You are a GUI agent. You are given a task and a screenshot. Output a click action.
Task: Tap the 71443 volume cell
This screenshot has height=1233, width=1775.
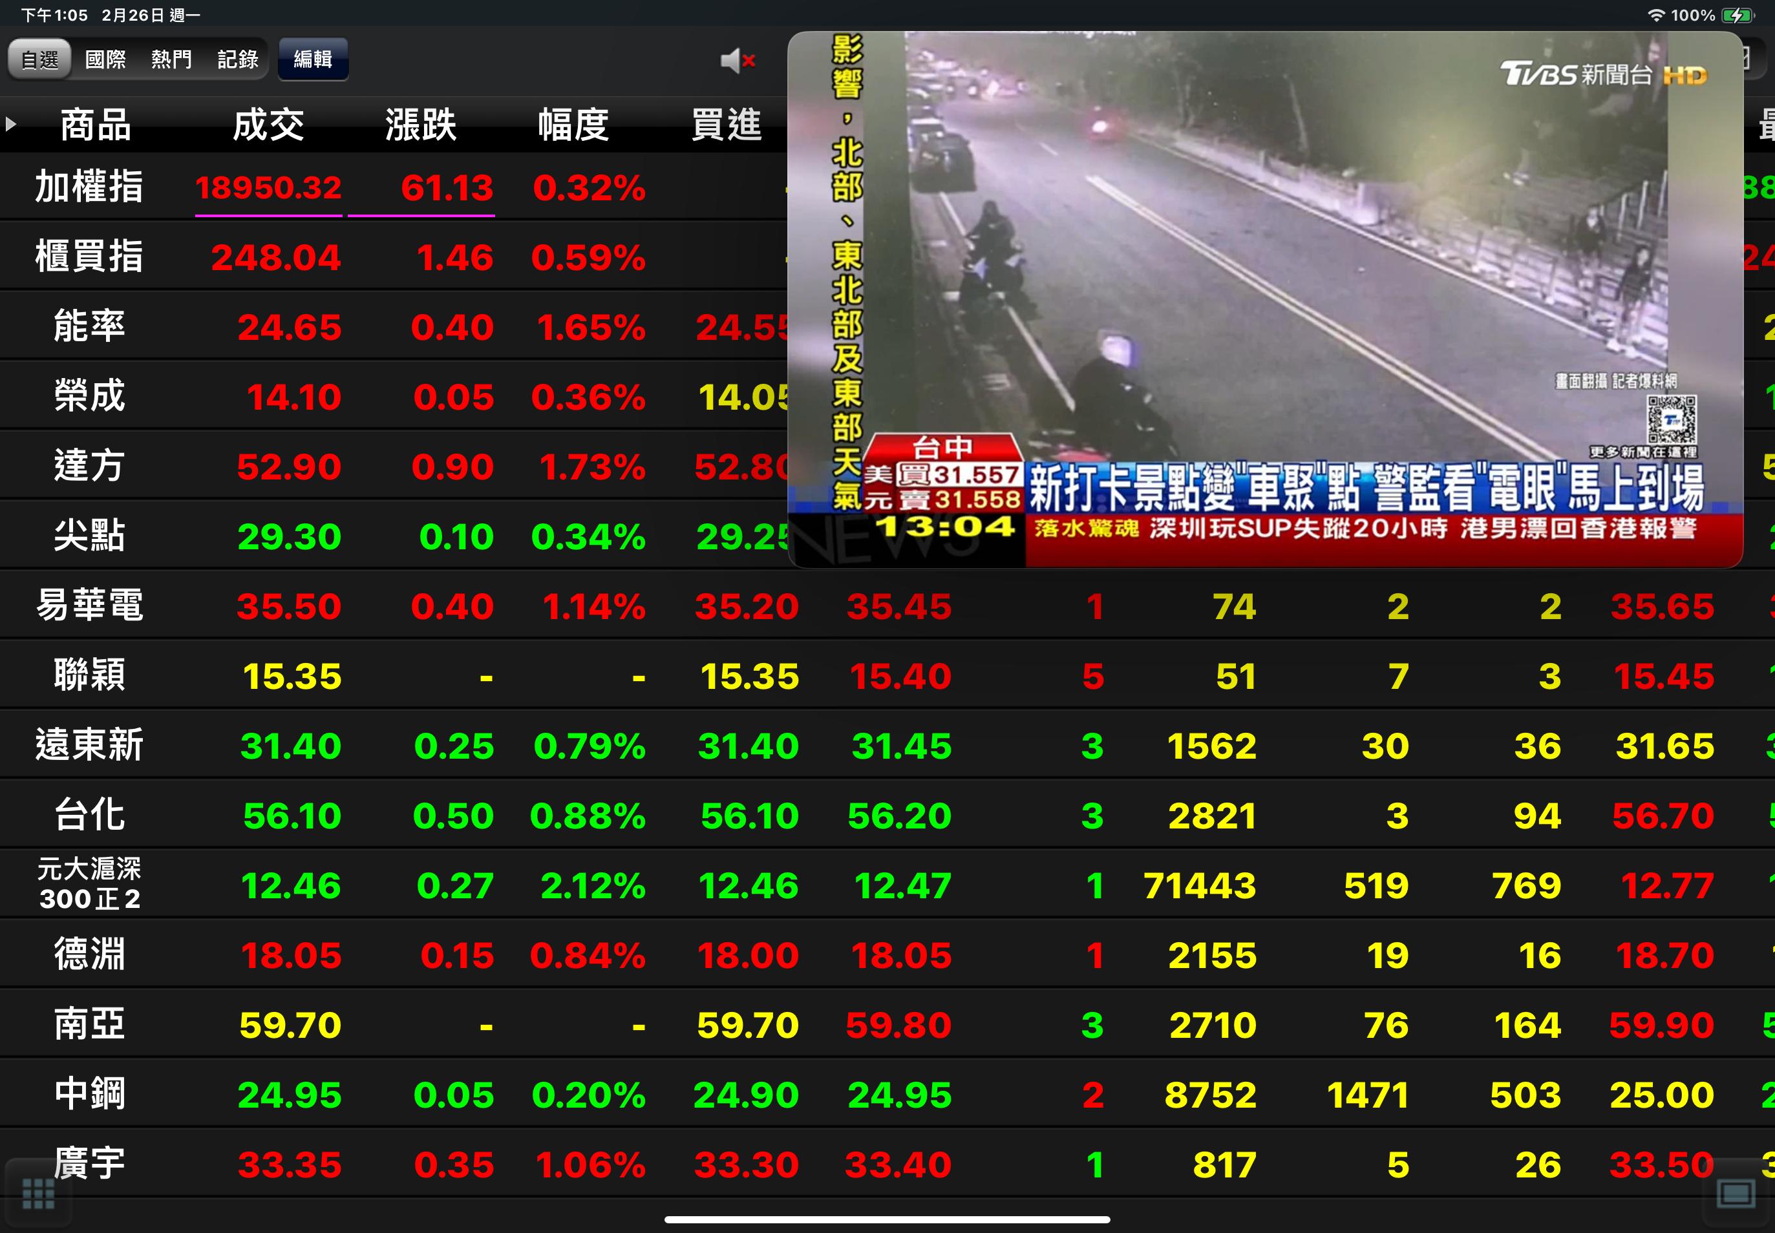1200,886
